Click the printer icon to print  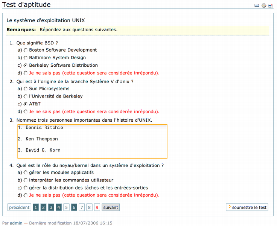(x=264, y=6)
